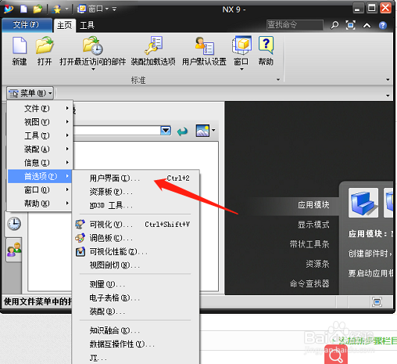Click the open folder icon in title bar

38,9
